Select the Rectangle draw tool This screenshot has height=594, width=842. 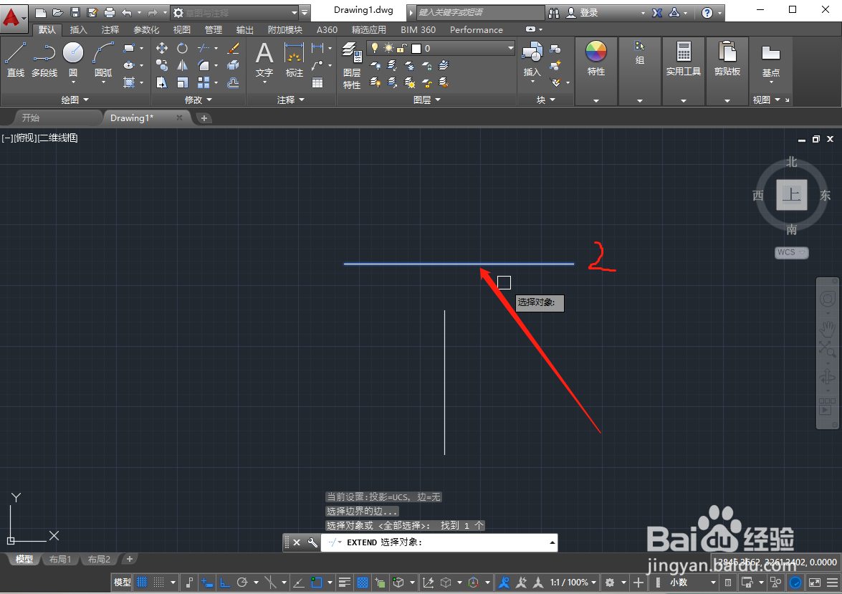tap(129, 48)
